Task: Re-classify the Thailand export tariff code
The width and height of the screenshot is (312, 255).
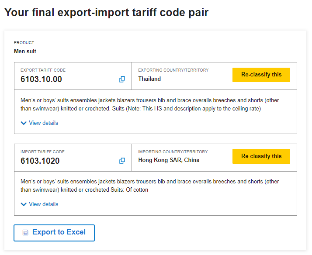Action: 261,75
